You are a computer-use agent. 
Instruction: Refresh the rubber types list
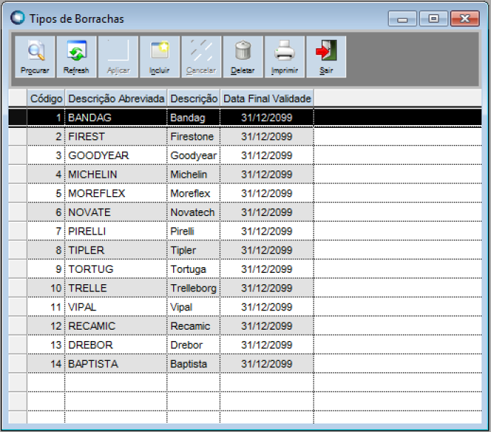point(77,56)
